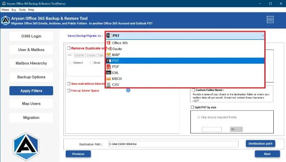Click the MBOX envelope icon
Image resolution: width=286 pixels, height=162 pixels.
coord(109,79)
